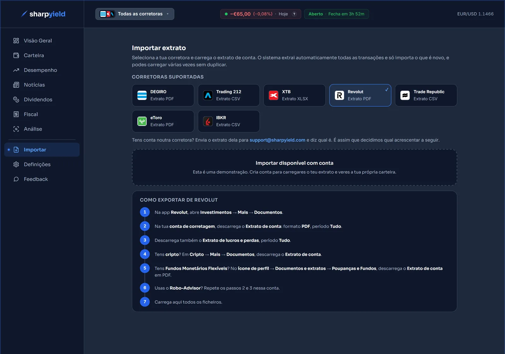
Task: Click the IBKR logo icon
Action: (x=208, y=121)
